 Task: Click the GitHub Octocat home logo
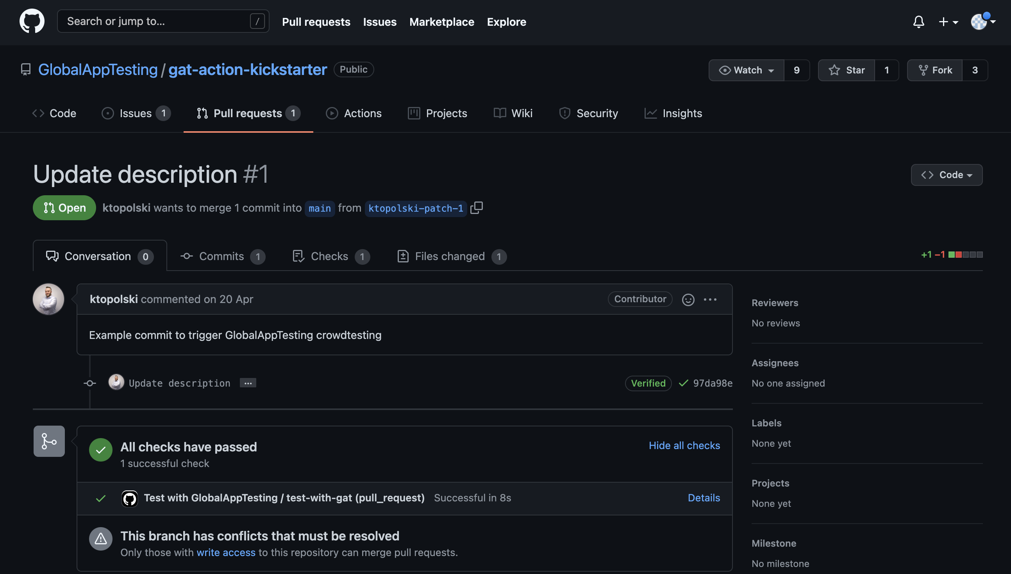pyautogui.click(x=32, y=21)
